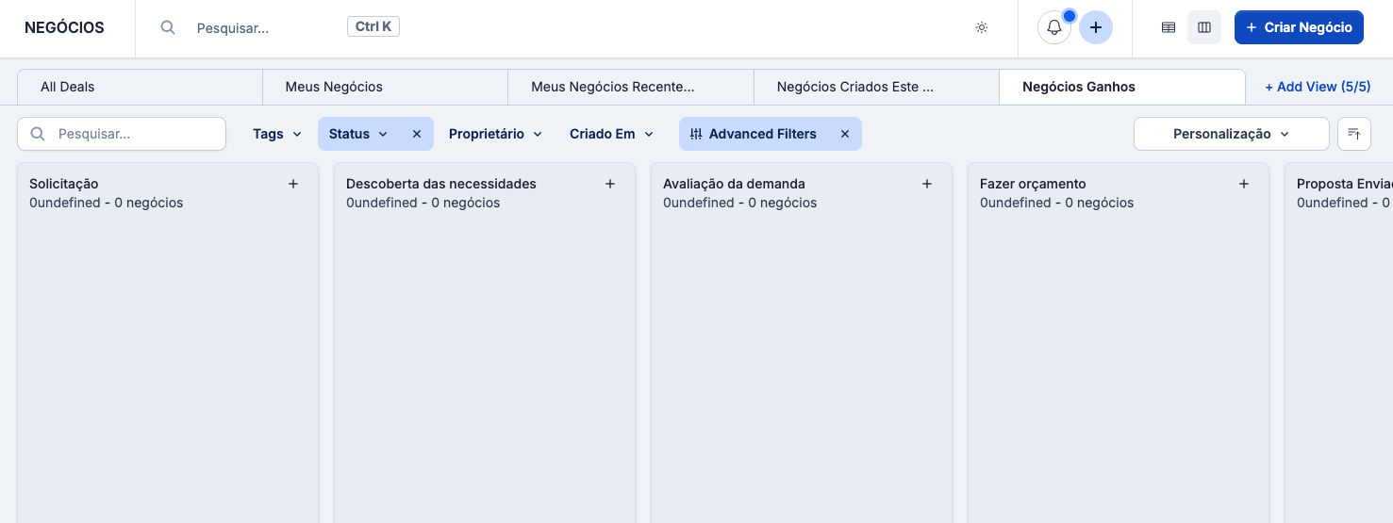Expand the Status filter dropdown
Viewport: 1393px width, 523px height.
358,134
